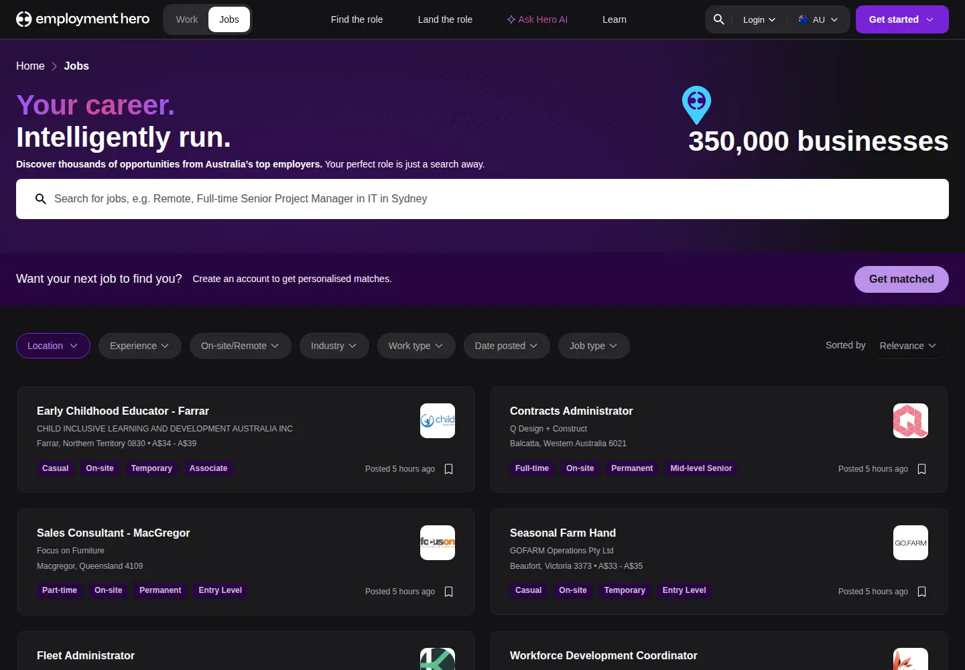Click the Workforce Development Coordinator company logo

pos(911,659)
